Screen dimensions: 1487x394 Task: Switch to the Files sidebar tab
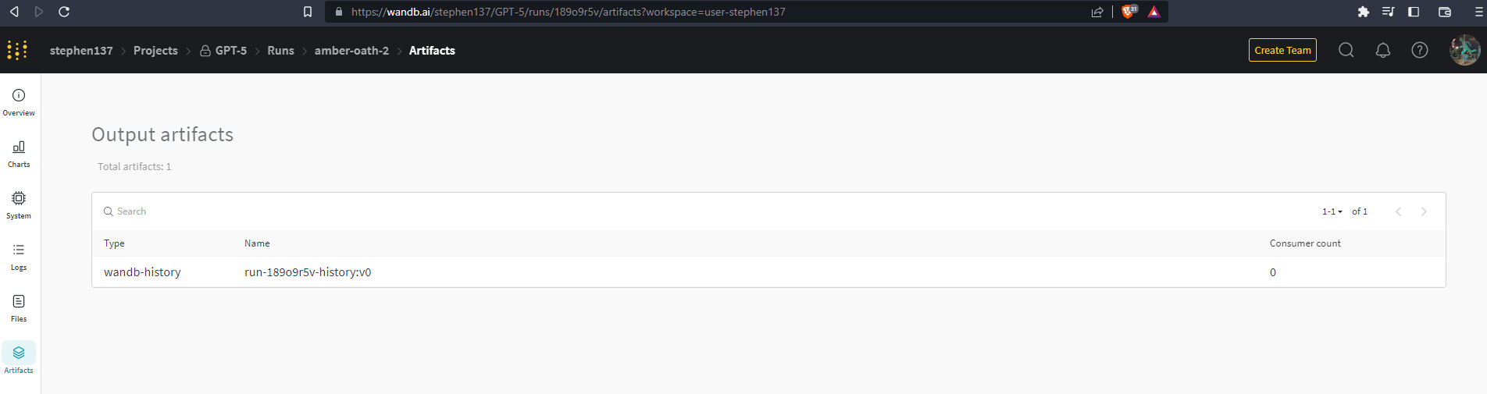pos(19,308)
